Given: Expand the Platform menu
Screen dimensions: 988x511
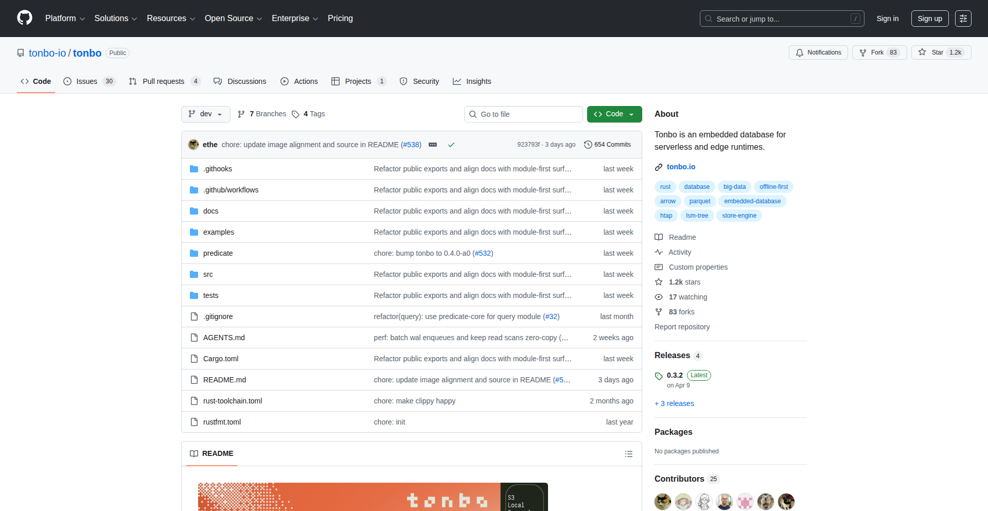Looking at the screenshot, I should tap(65, 19).
